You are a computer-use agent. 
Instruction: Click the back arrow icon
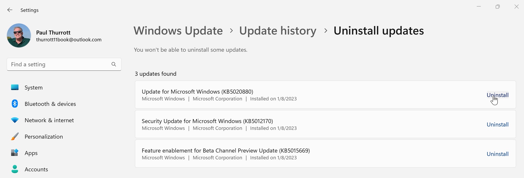pos(10,10)
